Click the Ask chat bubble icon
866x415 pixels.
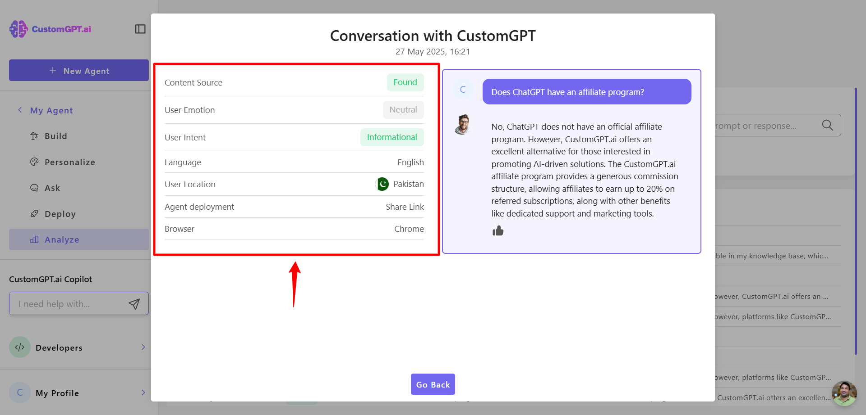(34, 188)
